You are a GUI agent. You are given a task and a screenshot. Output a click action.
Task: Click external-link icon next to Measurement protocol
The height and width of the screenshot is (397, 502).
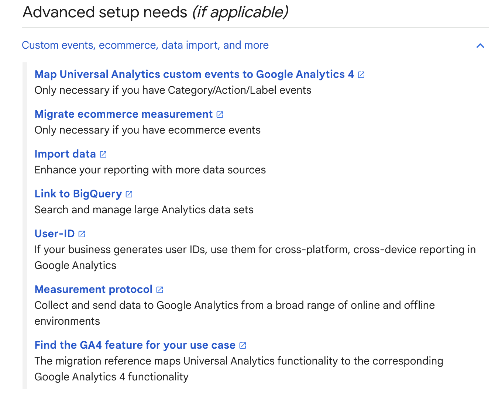pyautogui.click(x=160, y=290)
